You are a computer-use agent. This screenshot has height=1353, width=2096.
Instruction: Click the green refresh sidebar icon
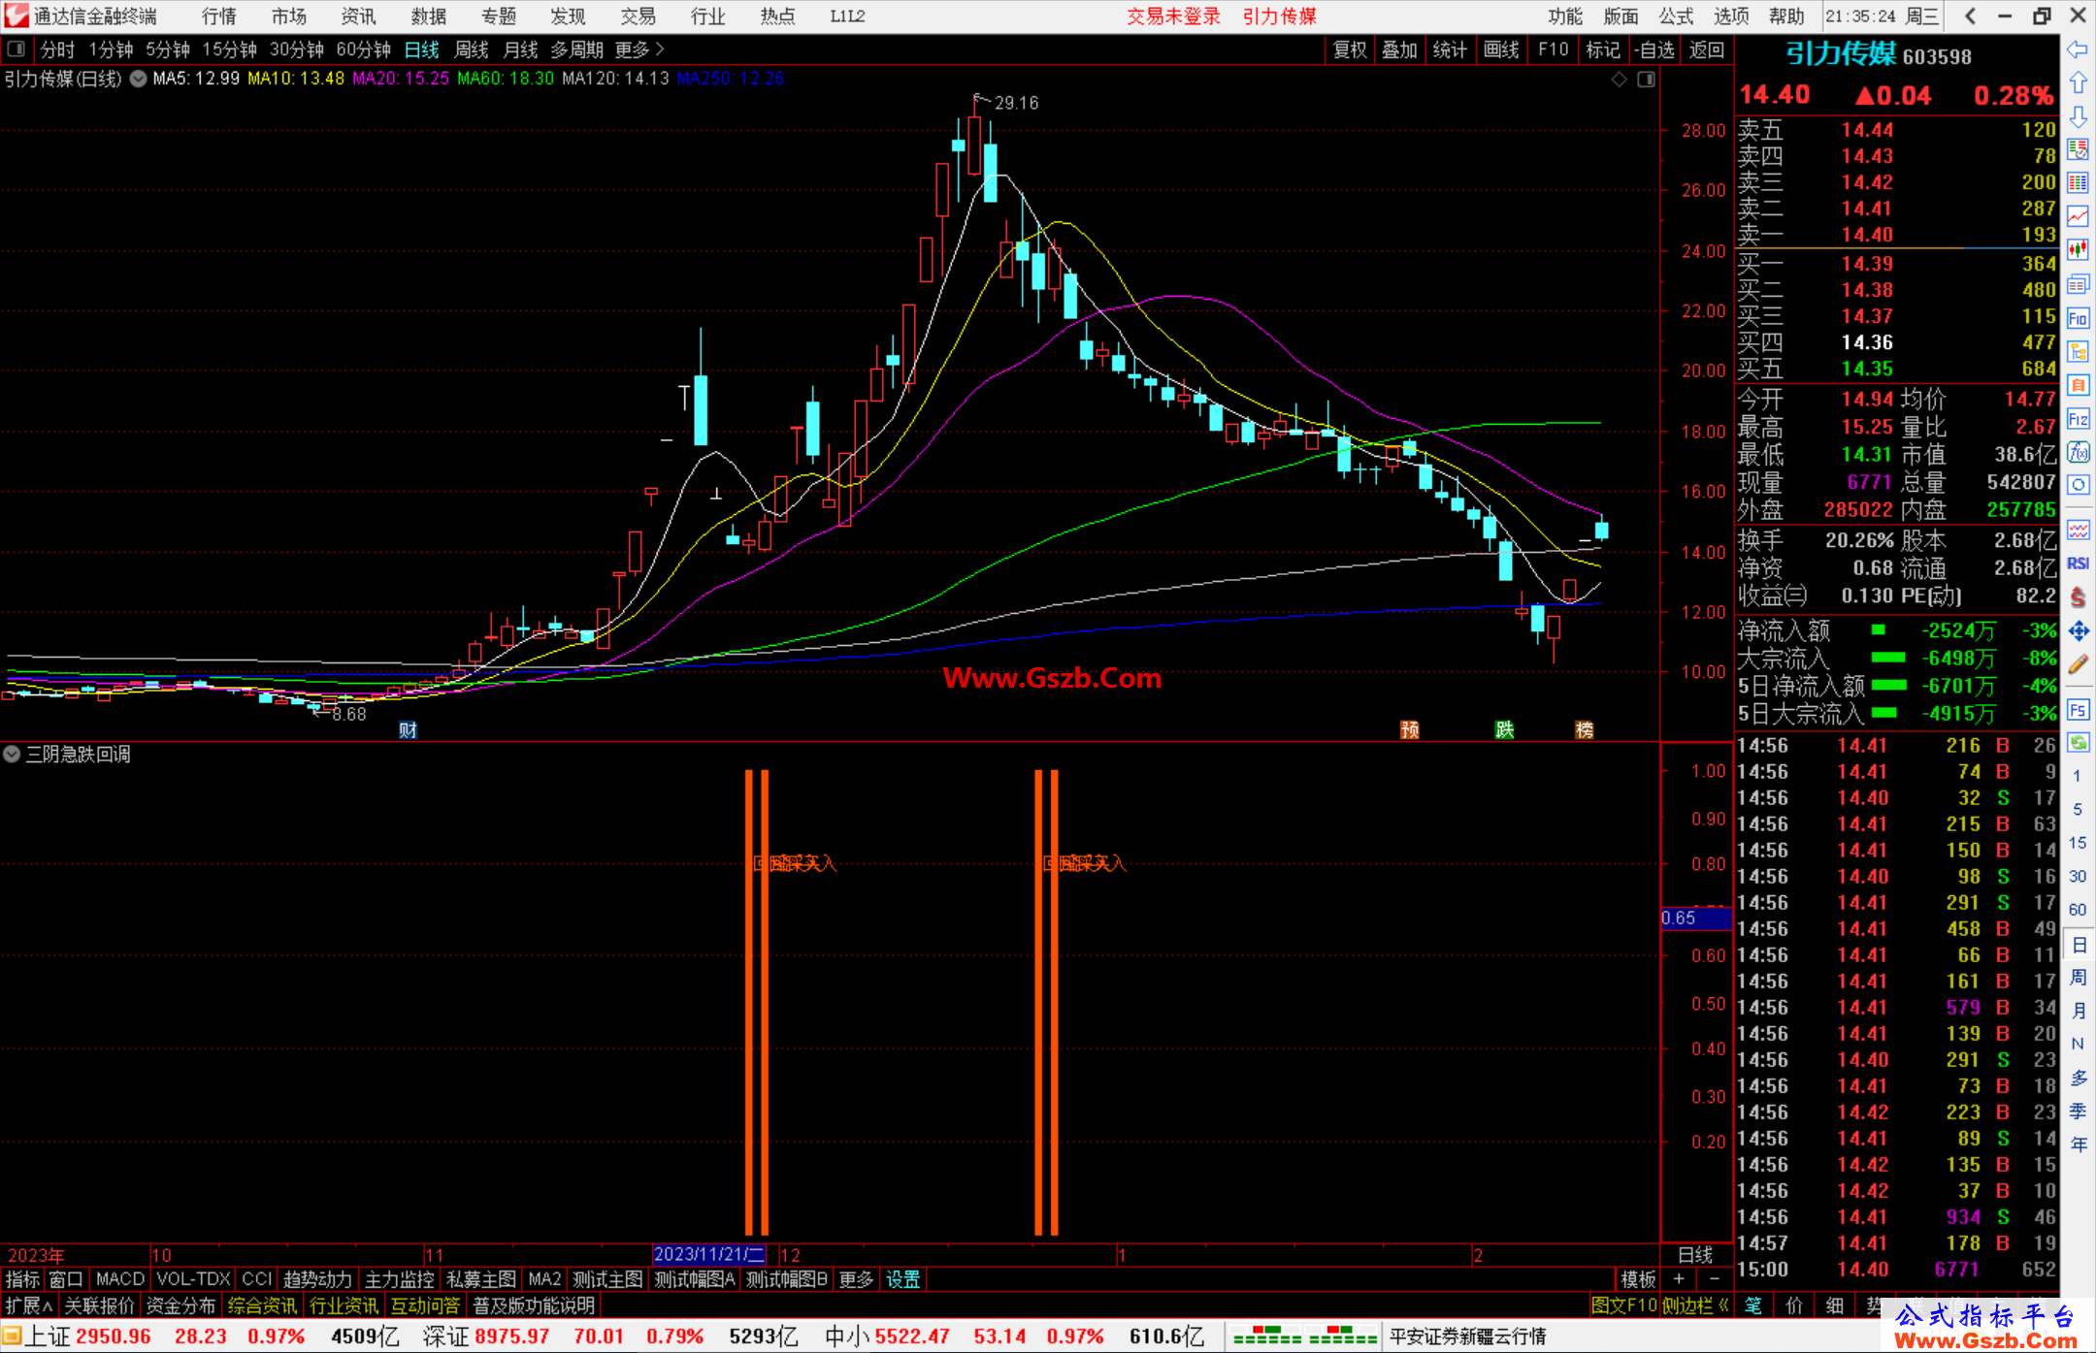pos(2078,743)
